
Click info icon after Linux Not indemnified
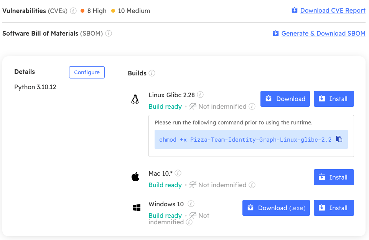click(x=252, y=106)
